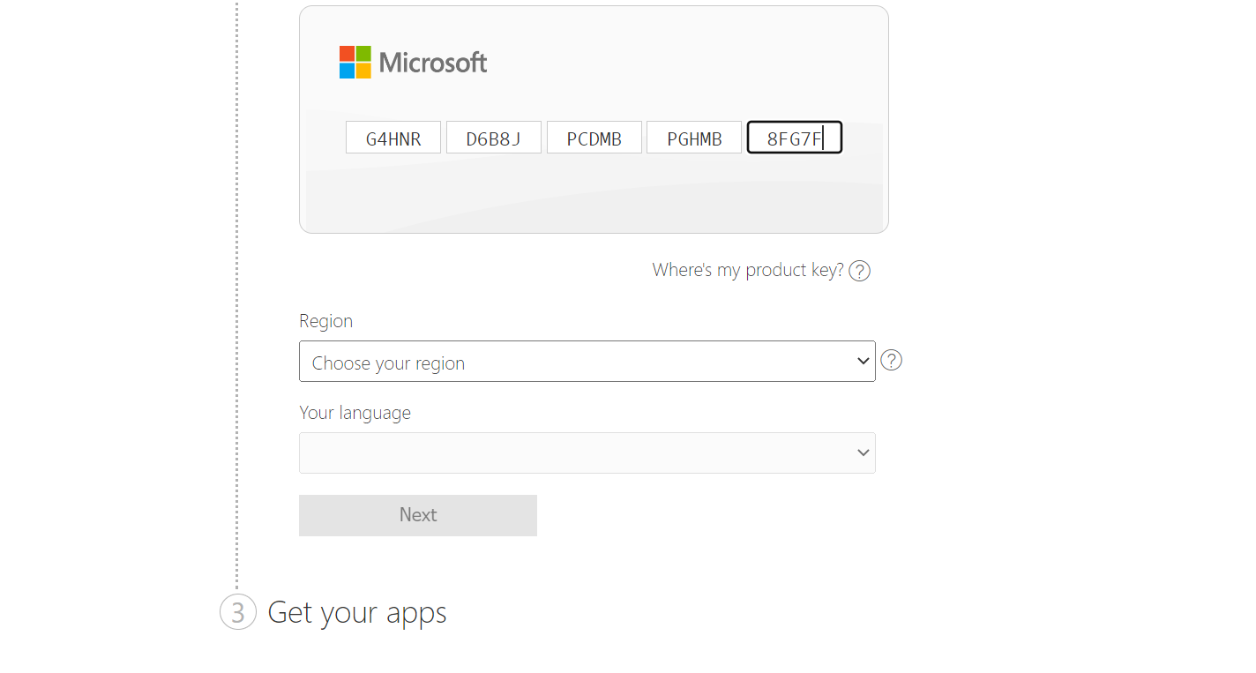Click the Microsoft wordmark text
This screenshot has width=1256, height=673.
pyautogui.click(x=433, y=63)
